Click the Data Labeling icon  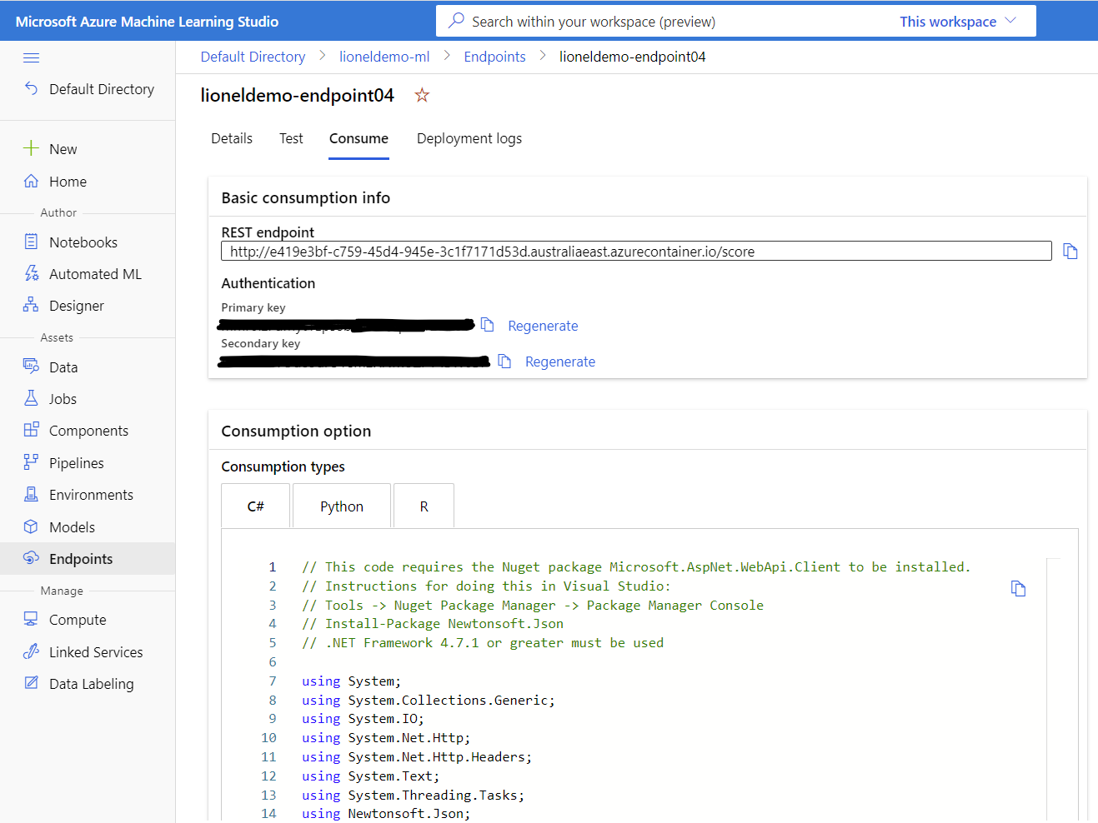tap(31, 683)
